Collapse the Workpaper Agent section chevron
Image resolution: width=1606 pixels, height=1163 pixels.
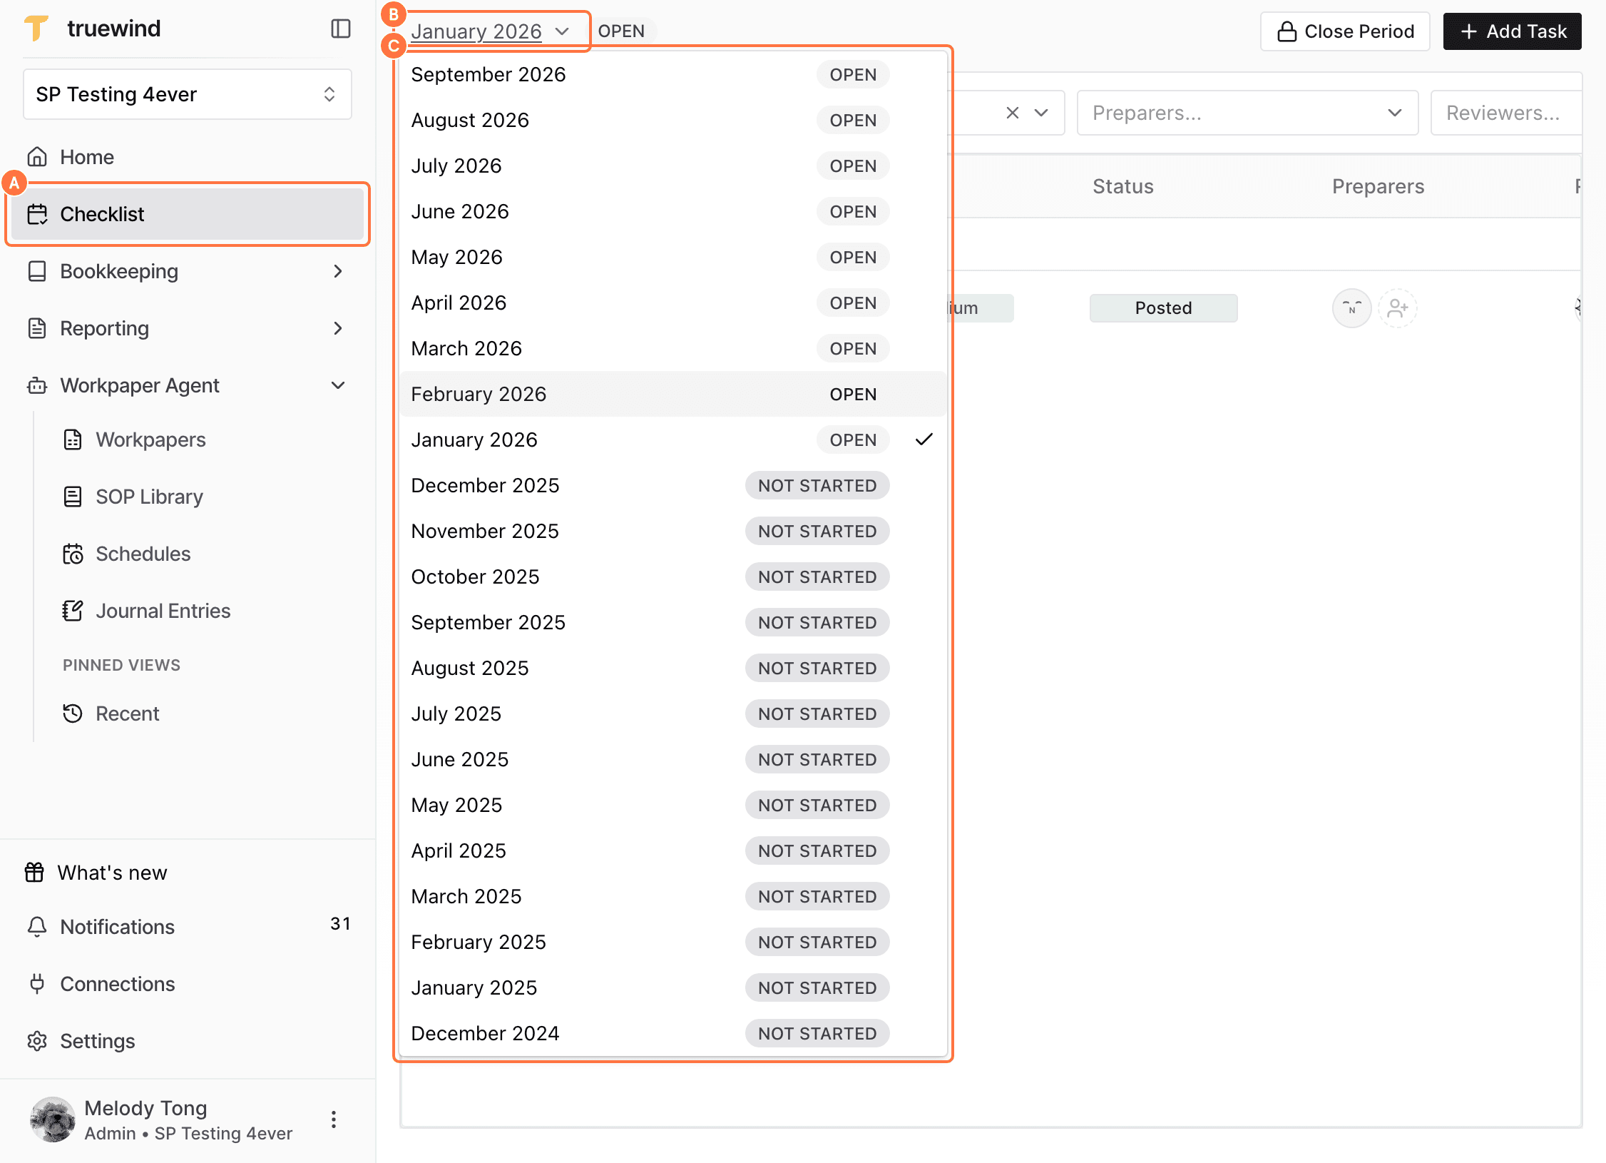(338, 385)
